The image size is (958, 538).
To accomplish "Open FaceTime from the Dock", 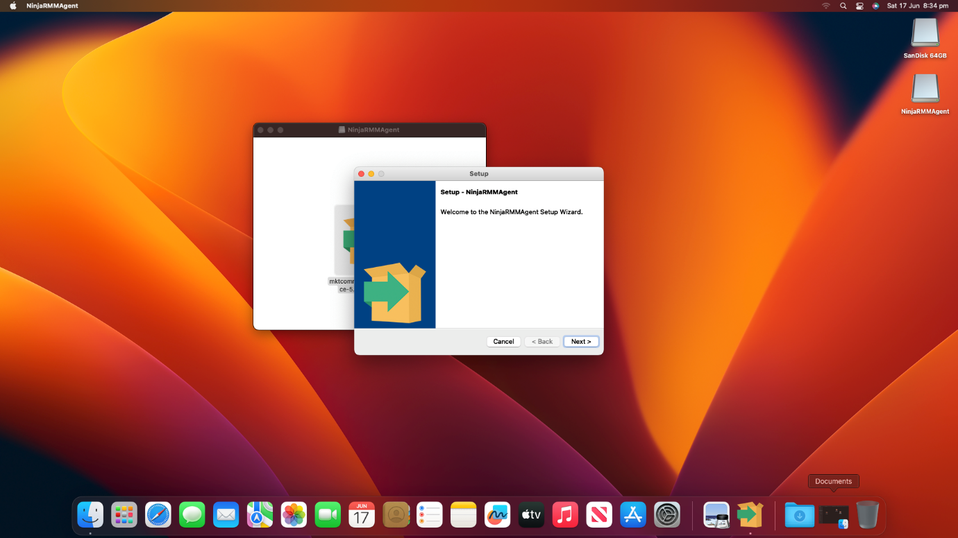I will [x=328, y=515].
